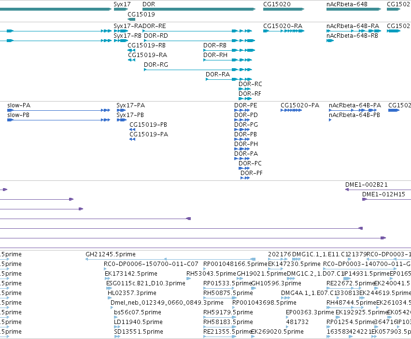411x339 pixels.
Task: Select the RH58183.5prime EST label
Action: (x=228, y=322)
